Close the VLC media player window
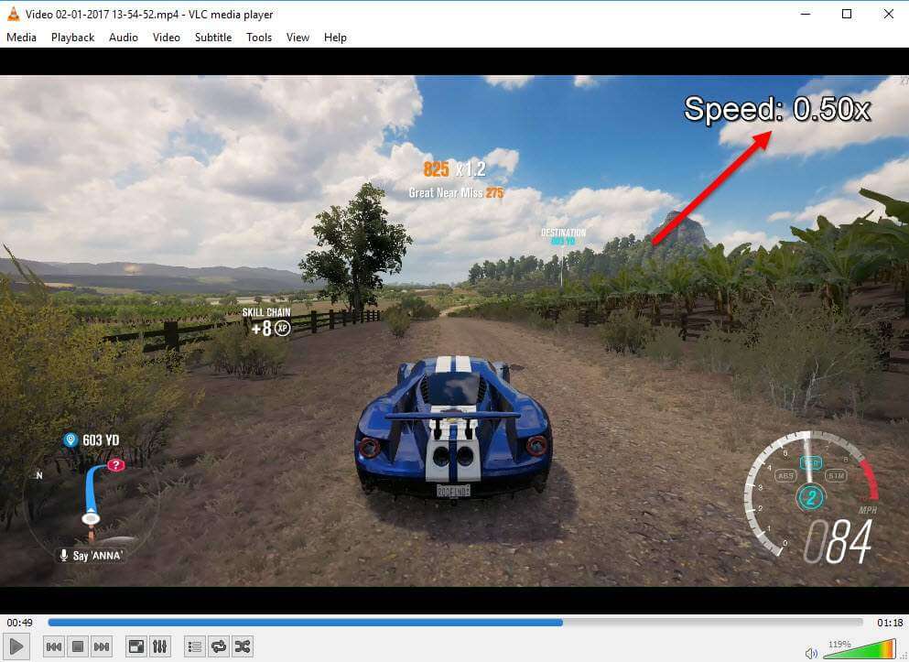Image resolution: width=909 pixels, height=662 pixels. click(x=888, y=14)
